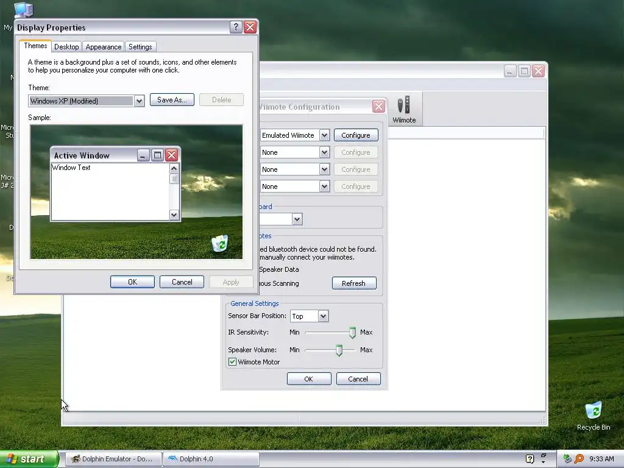This screenshot has width=624, height=468.
Task: Click Cancel in Display Properties
Action: pos(182,282)
